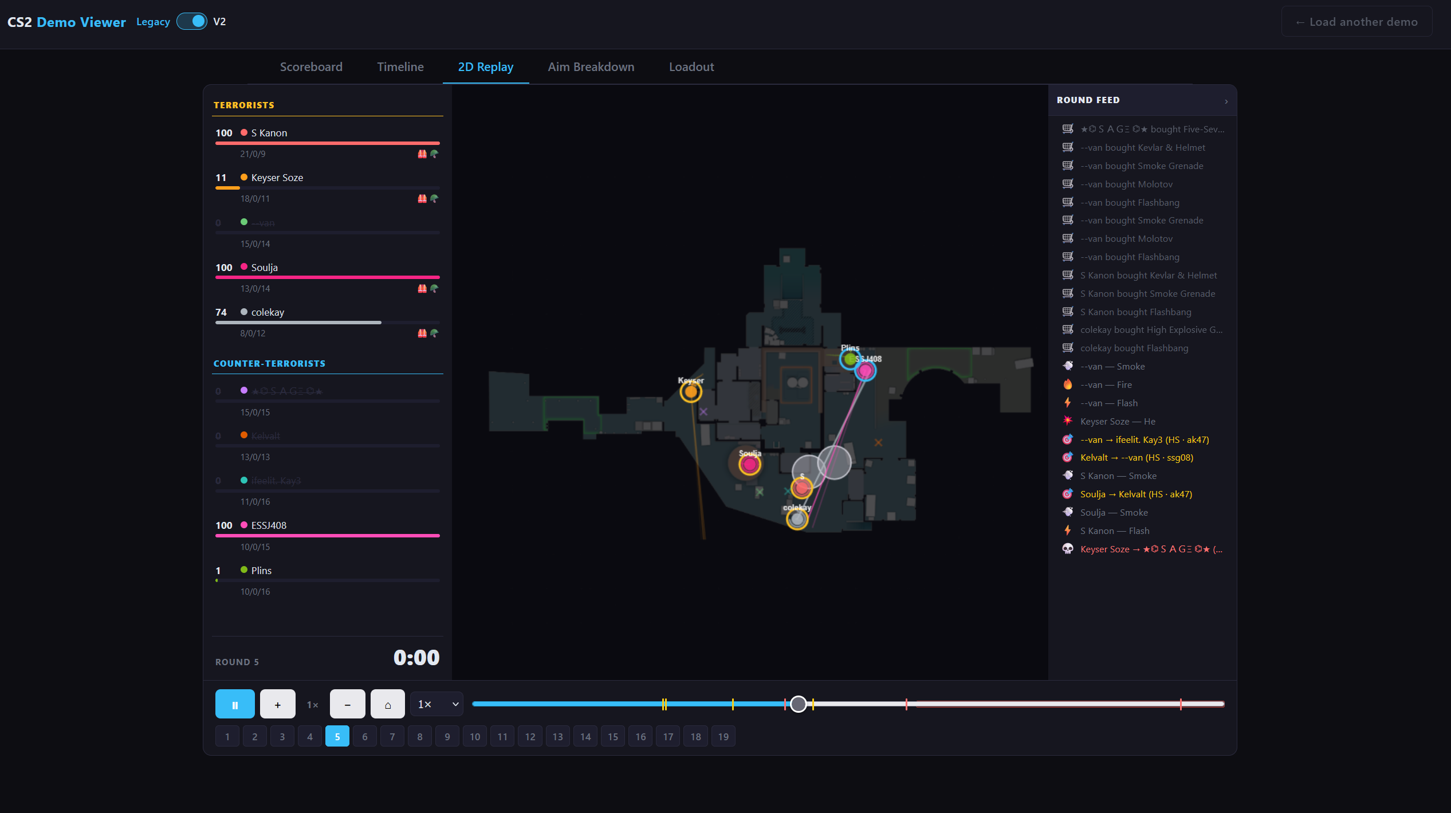Viewport: 1451px width, 813px height.
Task: Select dead player Kelvalt row
Action: coord(328,445)
